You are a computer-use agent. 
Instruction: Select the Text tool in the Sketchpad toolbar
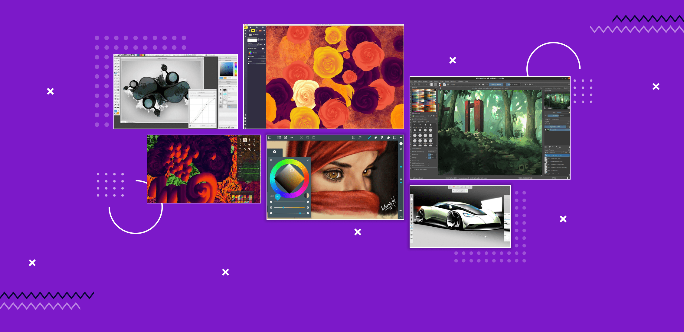point(257,30)
